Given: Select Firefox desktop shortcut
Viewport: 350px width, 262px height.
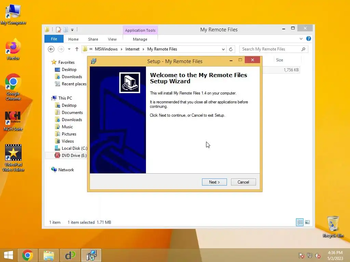Looking at the screenshot, I should pos(13,49).
